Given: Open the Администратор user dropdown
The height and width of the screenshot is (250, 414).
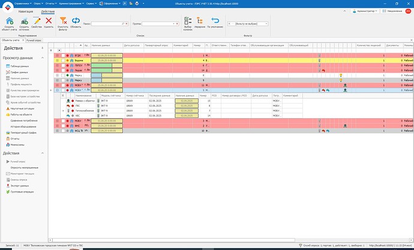Looking at the screenshot, I should [365, 11].
